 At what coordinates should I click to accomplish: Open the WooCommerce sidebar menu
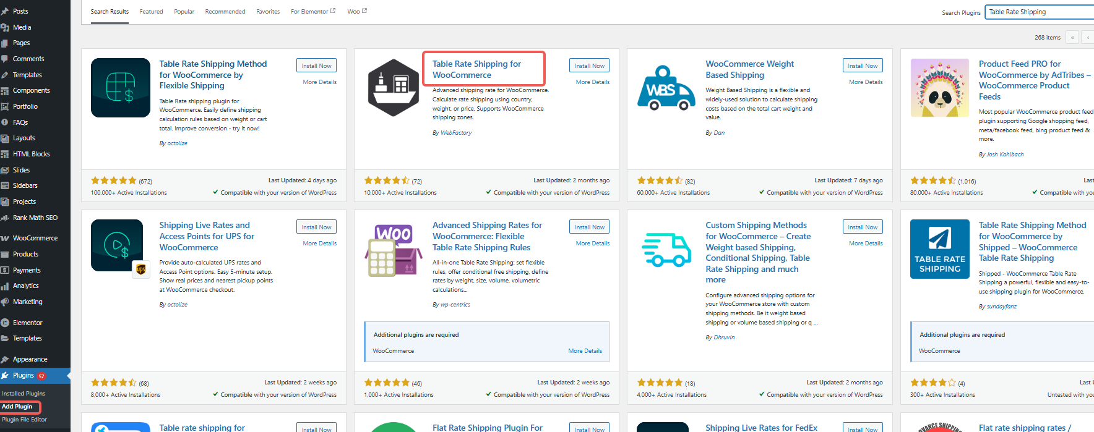pyautogui.click(x=35, y=238)
